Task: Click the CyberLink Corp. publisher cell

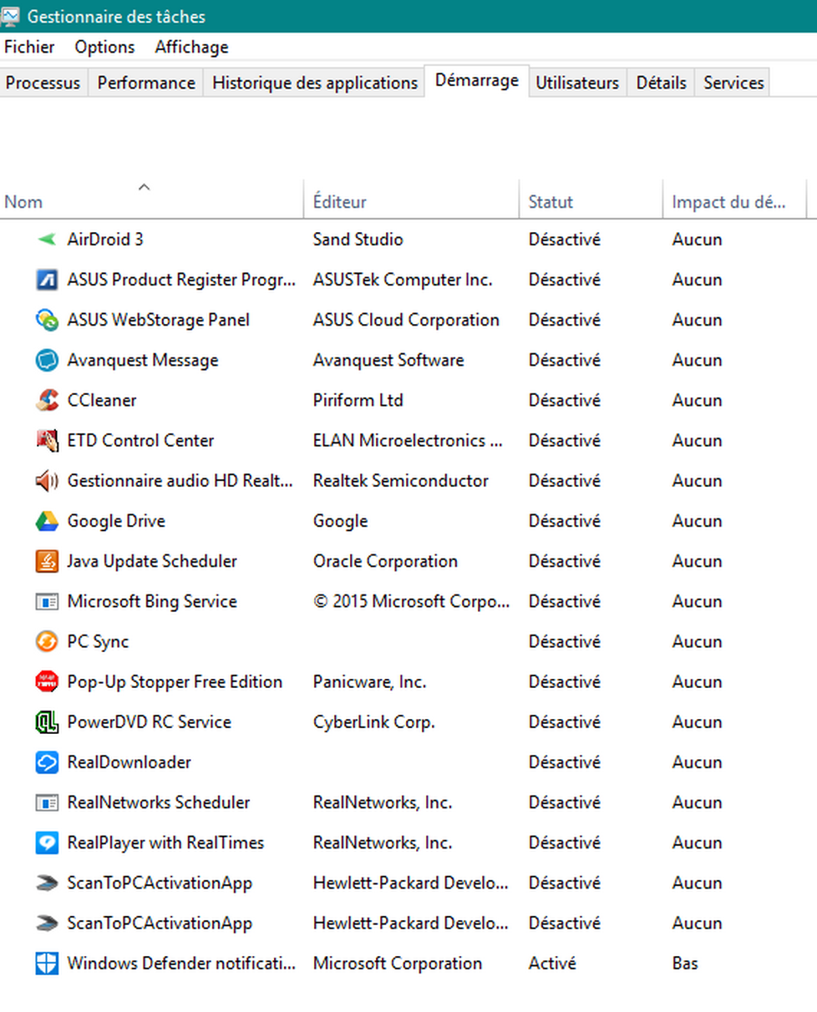Action: pos(373,722)
